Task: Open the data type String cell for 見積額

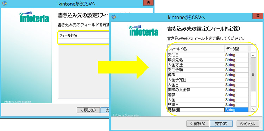Action: click(236, 110)
